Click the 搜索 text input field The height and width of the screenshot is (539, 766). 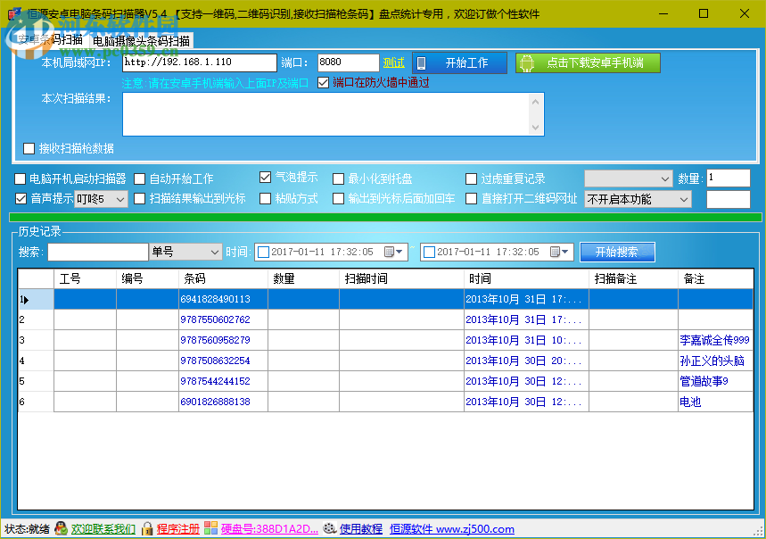point(98,253)
